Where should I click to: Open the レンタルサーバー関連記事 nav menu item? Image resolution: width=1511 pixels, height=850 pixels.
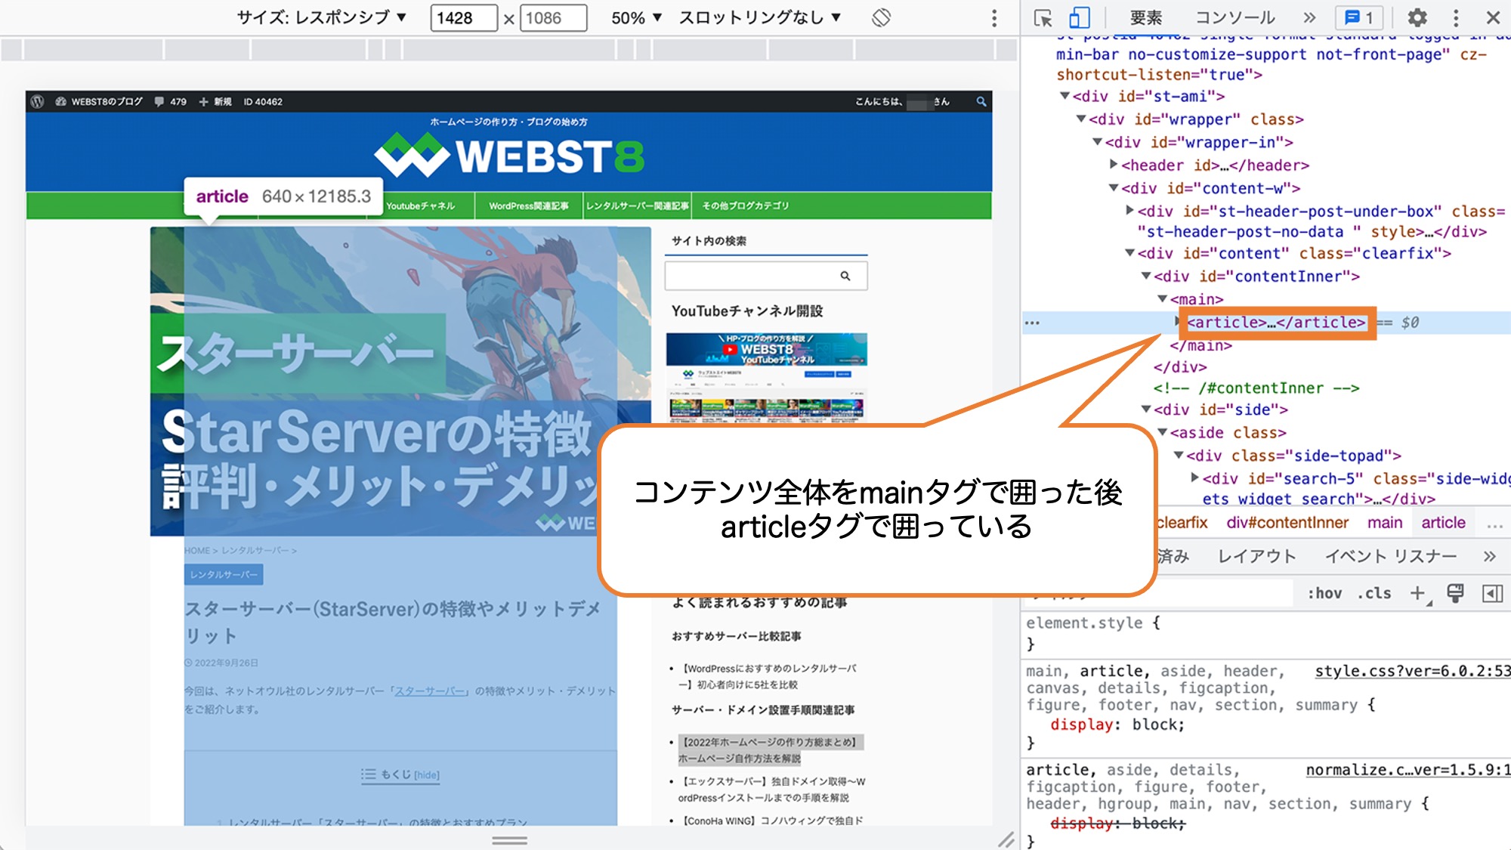click(638, 206)
